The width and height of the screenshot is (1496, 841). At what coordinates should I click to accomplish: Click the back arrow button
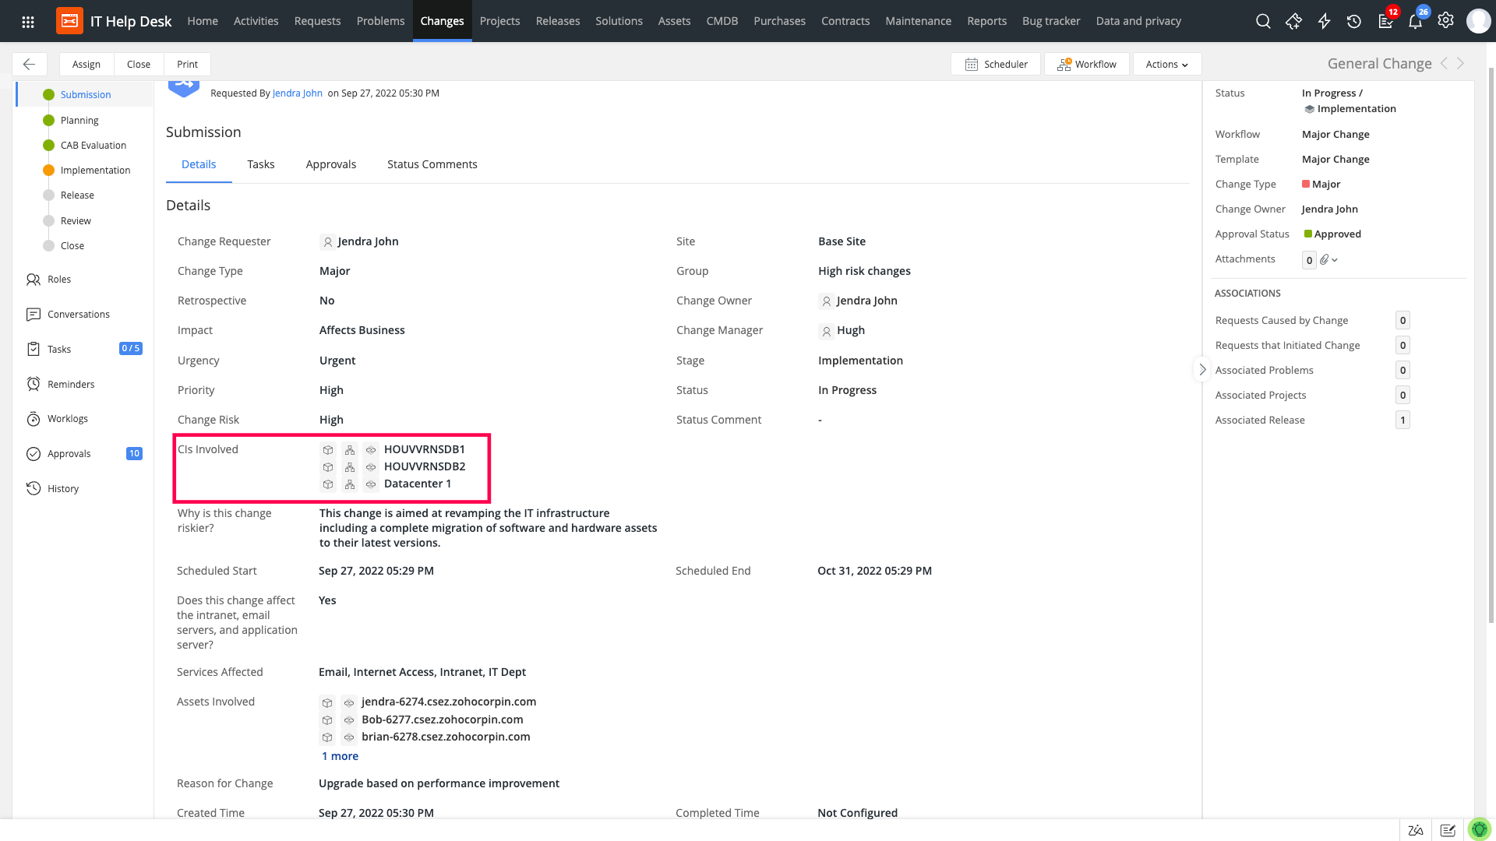click(x=29, y=64)
